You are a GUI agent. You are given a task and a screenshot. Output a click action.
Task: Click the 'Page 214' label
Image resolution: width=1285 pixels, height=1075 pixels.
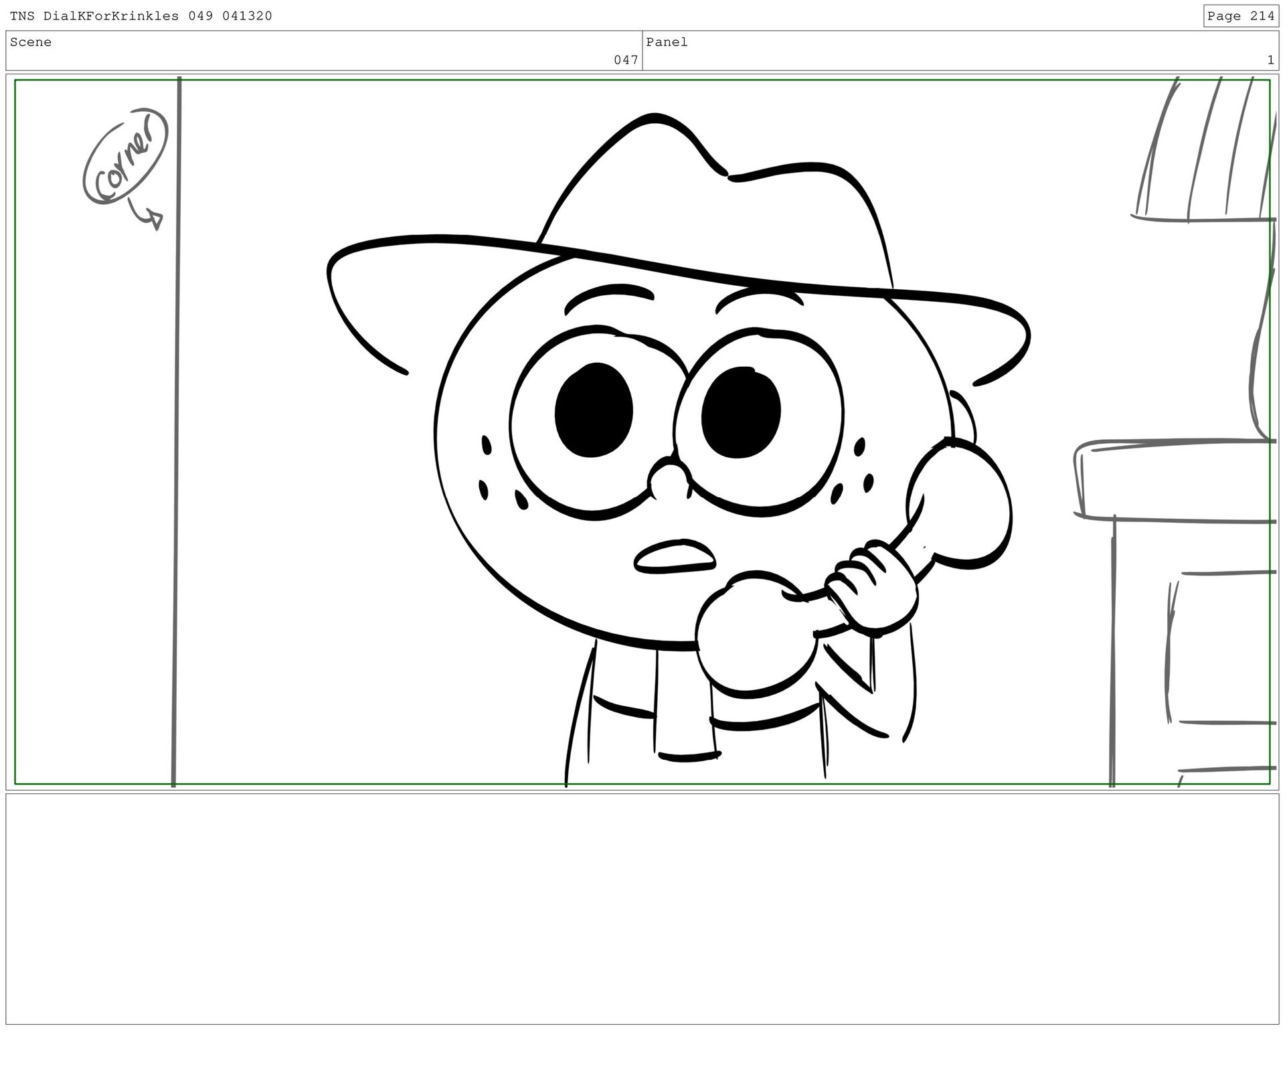[x=1241, y=16]
